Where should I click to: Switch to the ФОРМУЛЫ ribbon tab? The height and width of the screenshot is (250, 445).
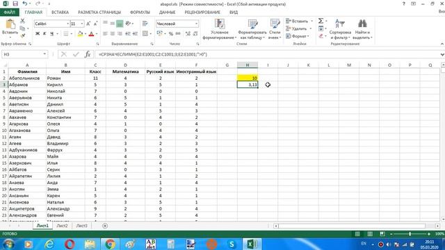coord(140,12)
